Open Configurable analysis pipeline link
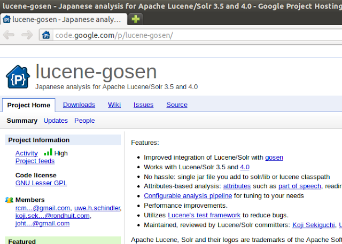This screenshot has height=244, width=342. point(188,196)
